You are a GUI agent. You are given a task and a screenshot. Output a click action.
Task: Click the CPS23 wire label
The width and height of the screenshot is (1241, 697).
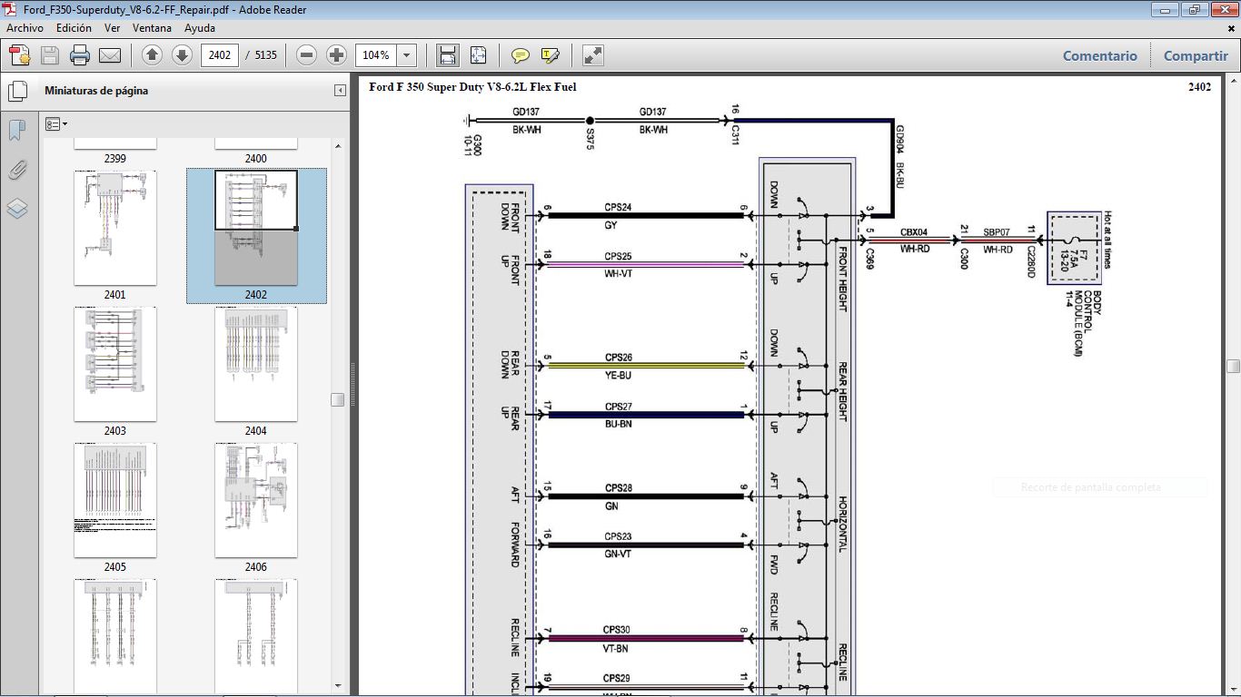(618, 536)
